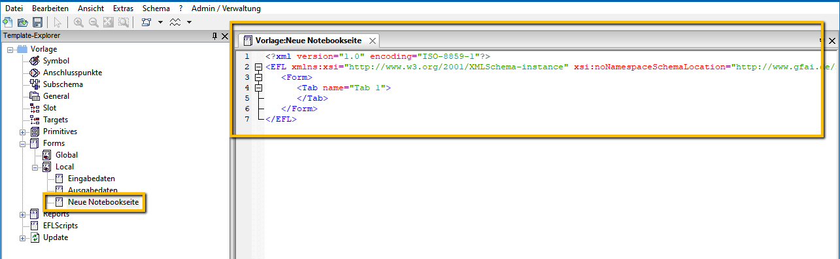Click the Update node icon
Screen dimensions: 840x259
point(35,237)
